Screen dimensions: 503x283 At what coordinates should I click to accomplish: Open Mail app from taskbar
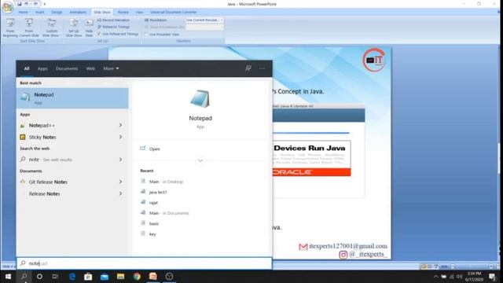click(x=105, y=276)
